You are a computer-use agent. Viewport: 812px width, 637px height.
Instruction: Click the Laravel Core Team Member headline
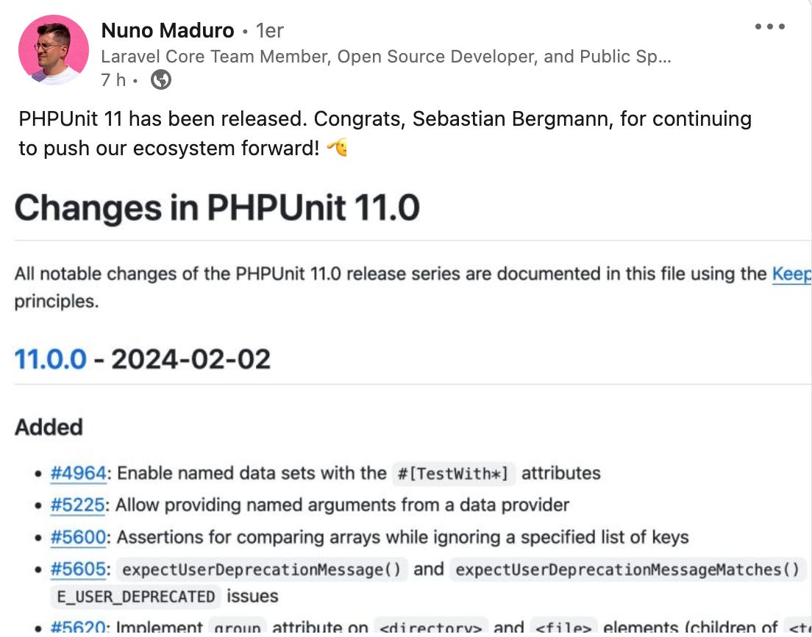pos(386,57)
